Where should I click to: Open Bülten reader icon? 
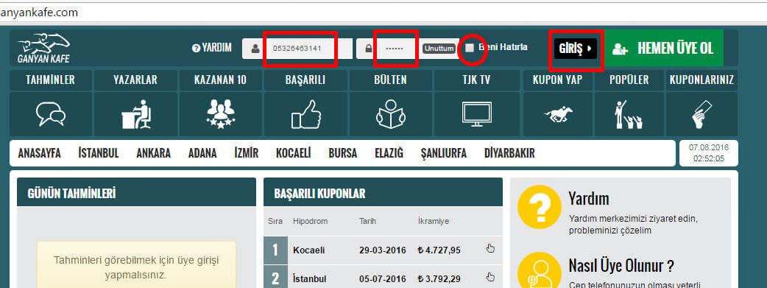point(391,114)
